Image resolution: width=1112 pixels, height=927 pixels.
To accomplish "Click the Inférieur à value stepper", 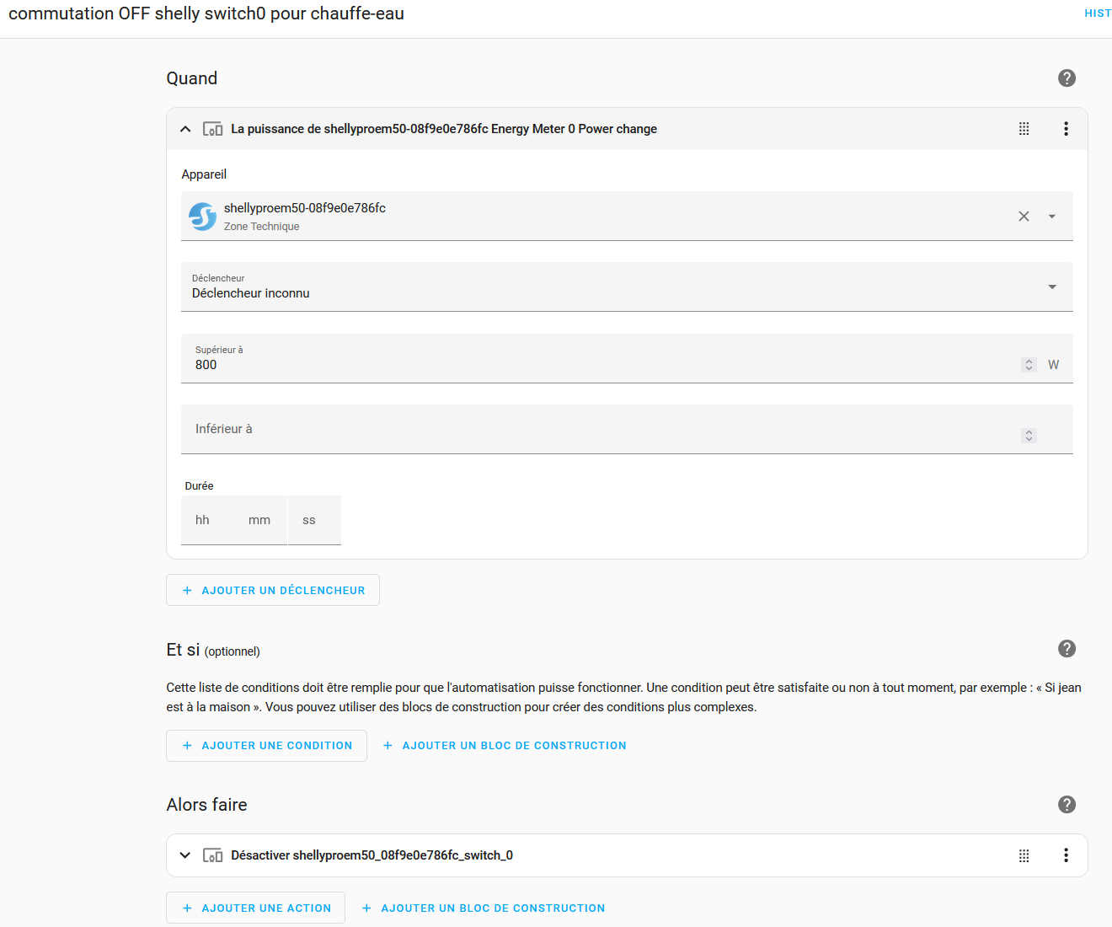I will click(x=1029, y=436).
